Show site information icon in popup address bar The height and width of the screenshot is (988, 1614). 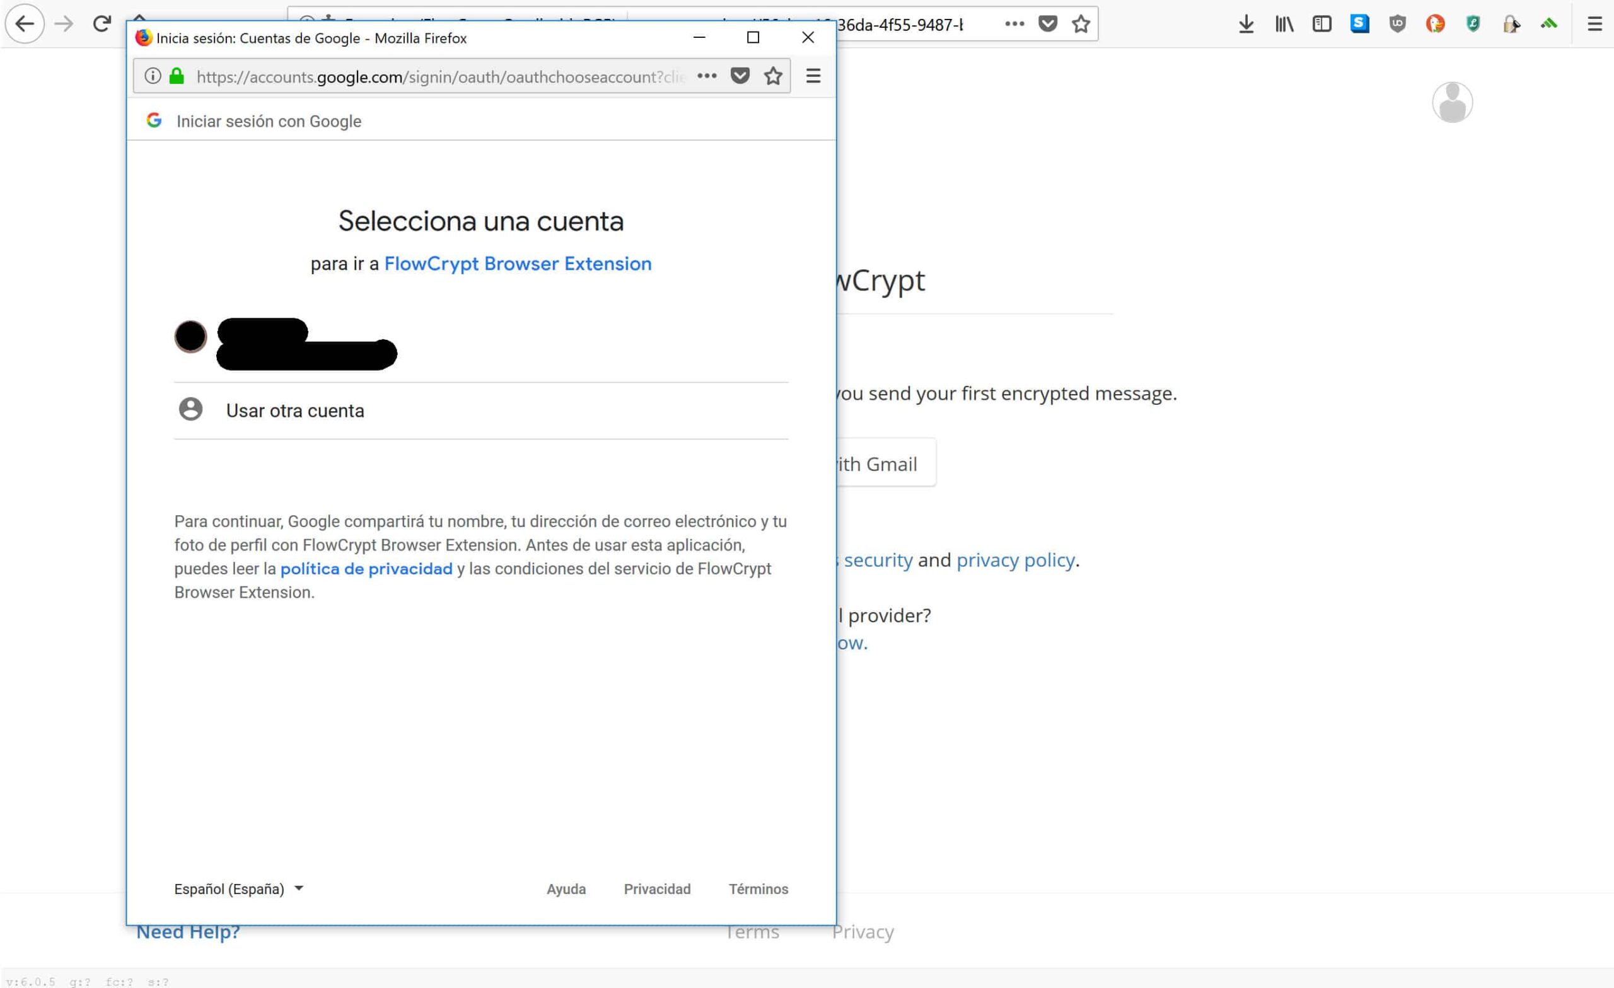(153, 76)
